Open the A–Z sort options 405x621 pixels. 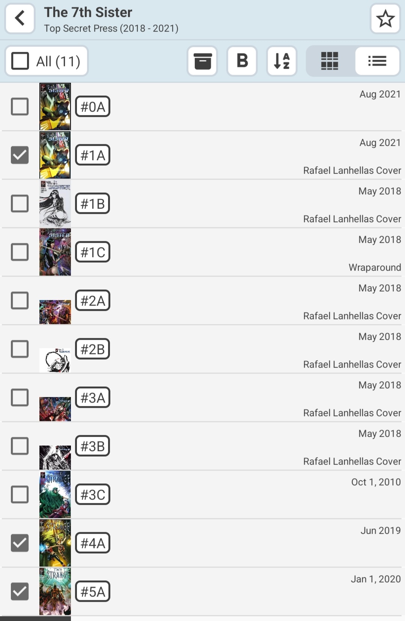pyautogui.click(x=282, y=61)
